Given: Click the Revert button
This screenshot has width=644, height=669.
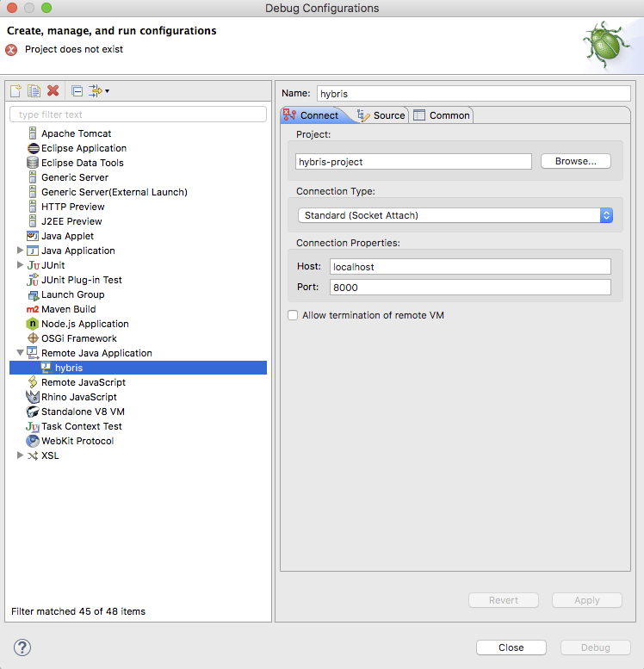Looking at the screenshot, I should tap(504, 600).
